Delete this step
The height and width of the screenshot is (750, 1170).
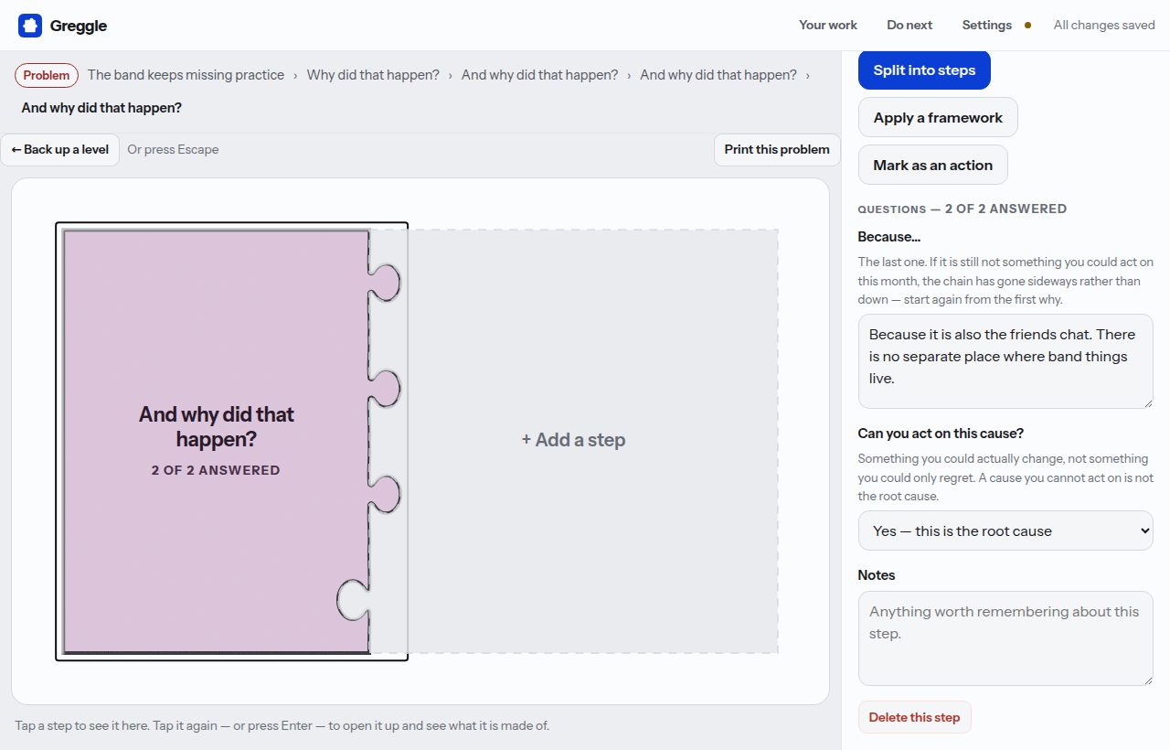tap(914, 717)
